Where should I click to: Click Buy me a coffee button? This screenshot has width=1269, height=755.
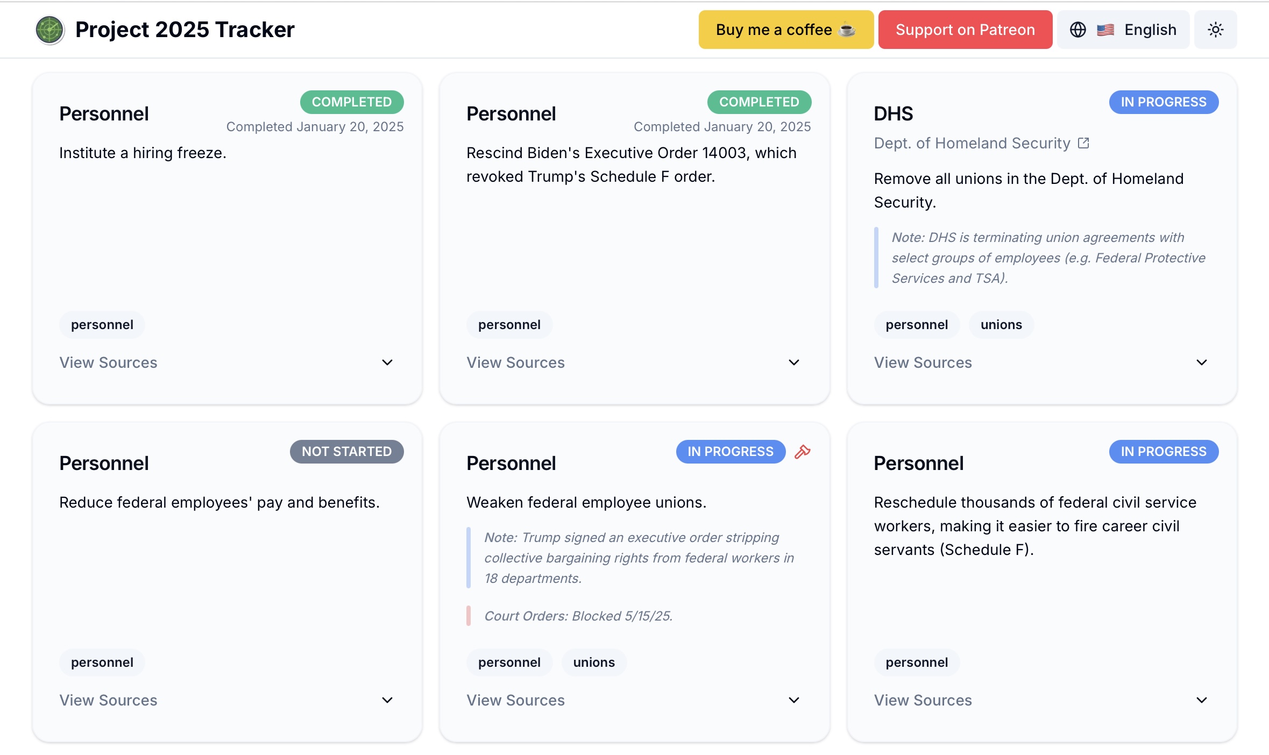[x=785, y=30]
